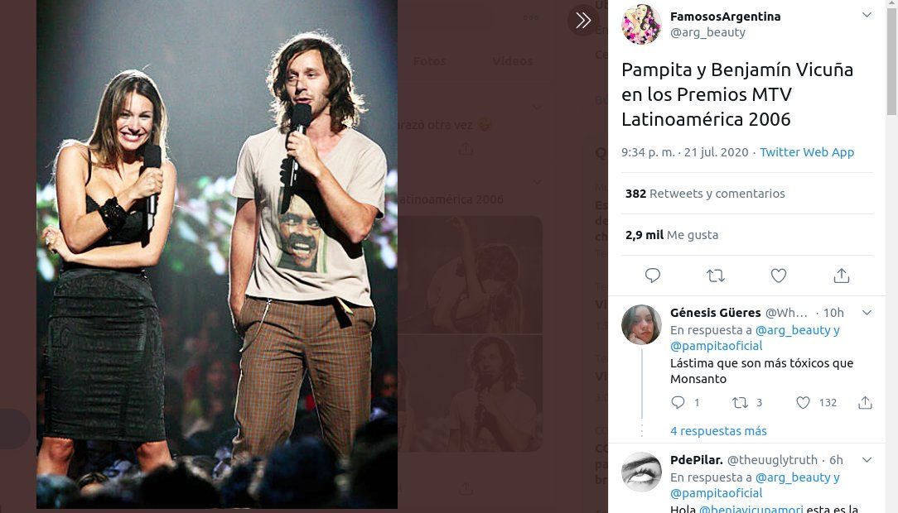898x513 pixels.
Task: Click the share icon on Génesis's reply
Action: pyautogui.click(x=865, y=402)
